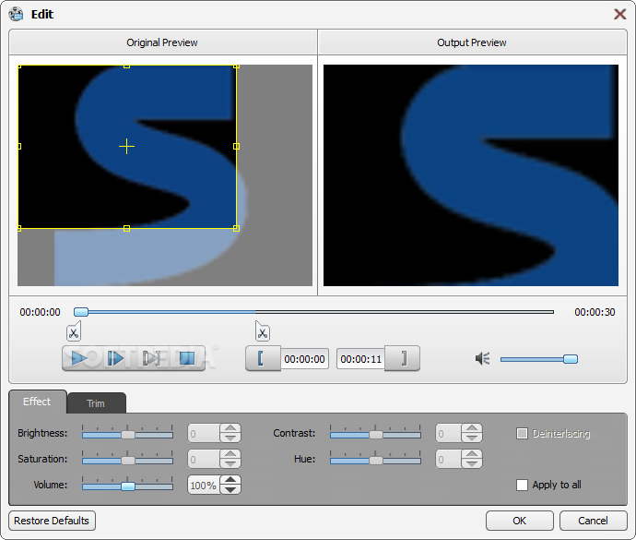Close the Edit dialog with X
The image size is (636, 540).
click(x=619, y=14)
